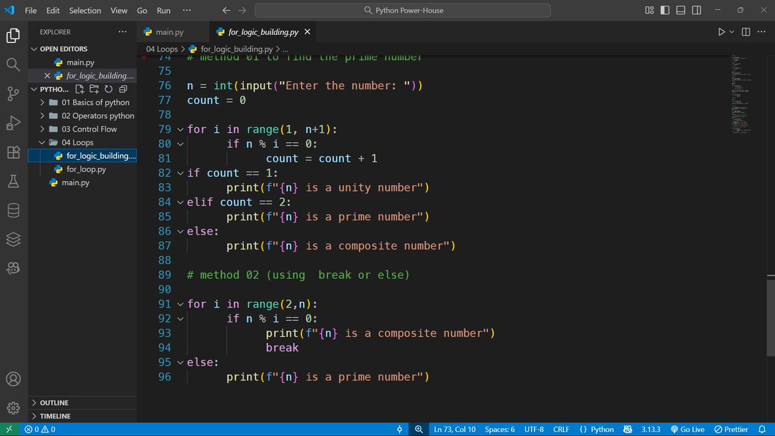This screenshot has height=436, width=775.
Task: Go to line via Ln 73, Col 10
Action: pos(455,429)
